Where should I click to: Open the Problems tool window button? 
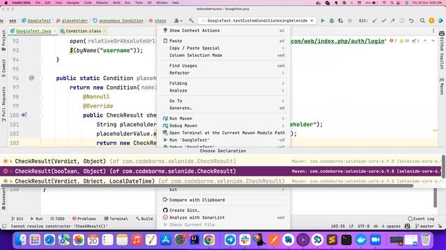click(84, 219)
